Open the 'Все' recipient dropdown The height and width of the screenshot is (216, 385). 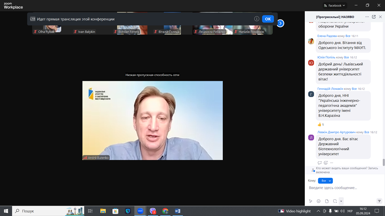(325, 181)
